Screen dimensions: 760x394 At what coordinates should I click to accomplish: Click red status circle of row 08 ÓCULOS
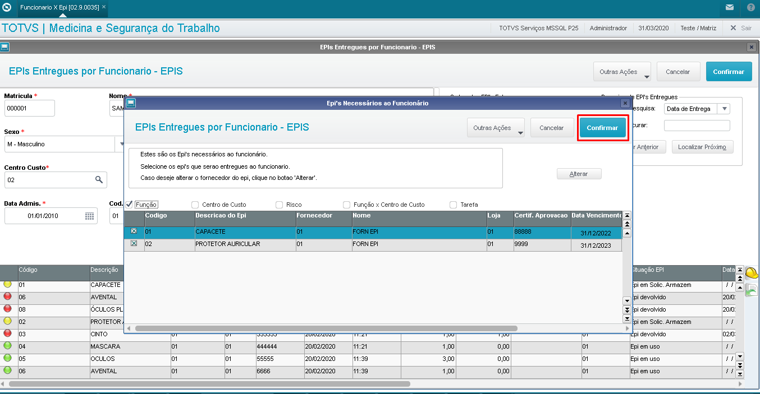(x=8, y=309)
